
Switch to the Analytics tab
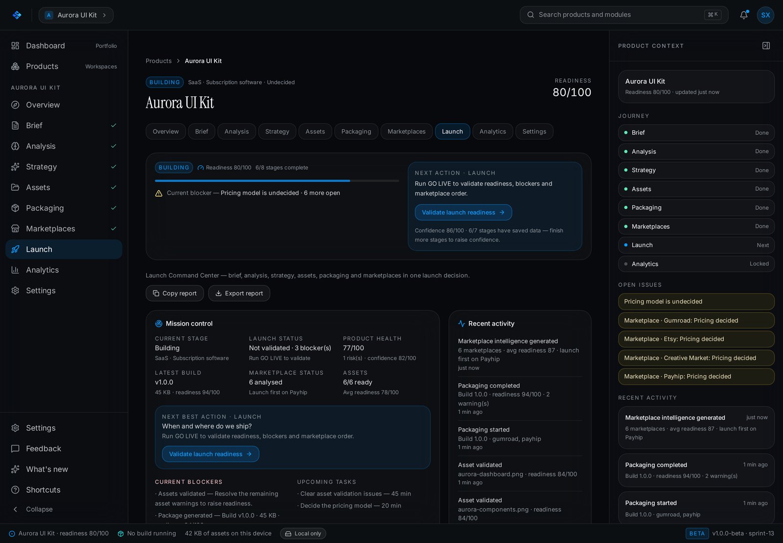click(x=492, y=131)
